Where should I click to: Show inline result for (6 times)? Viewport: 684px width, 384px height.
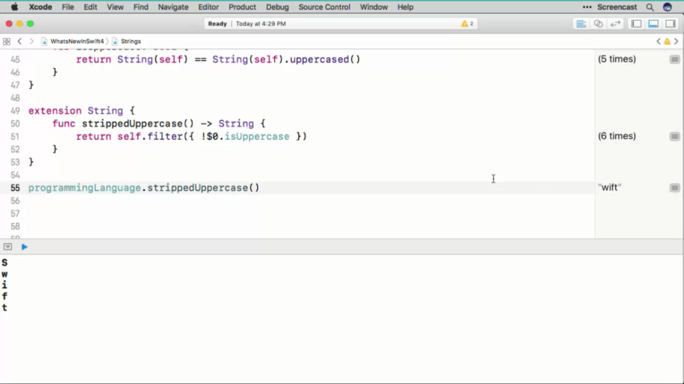coord(675,137)
